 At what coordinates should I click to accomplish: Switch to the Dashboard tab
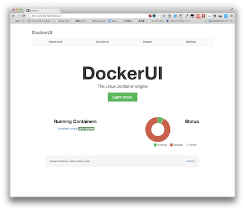click(x=55, y=42)
